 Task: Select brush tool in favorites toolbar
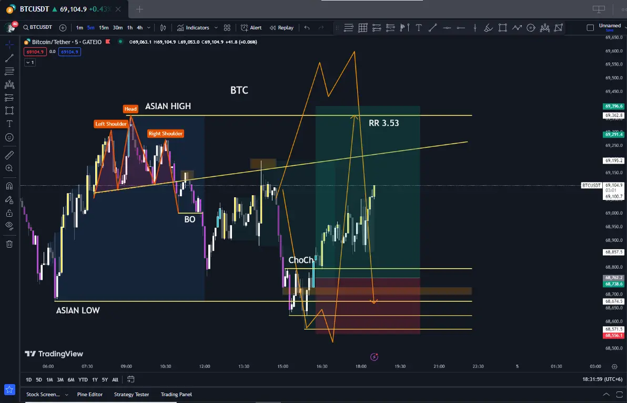488,27
